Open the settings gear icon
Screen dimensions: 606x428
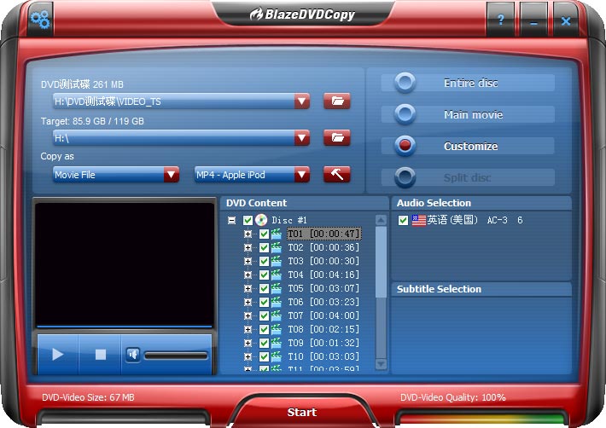click(x=40, y=18)
